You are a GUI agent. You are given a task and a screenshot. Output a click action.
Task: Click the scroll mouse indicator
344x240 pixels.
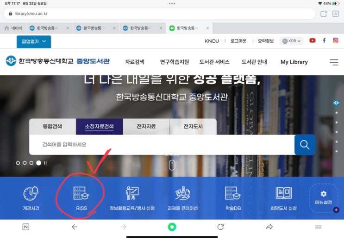coord(172,165)
